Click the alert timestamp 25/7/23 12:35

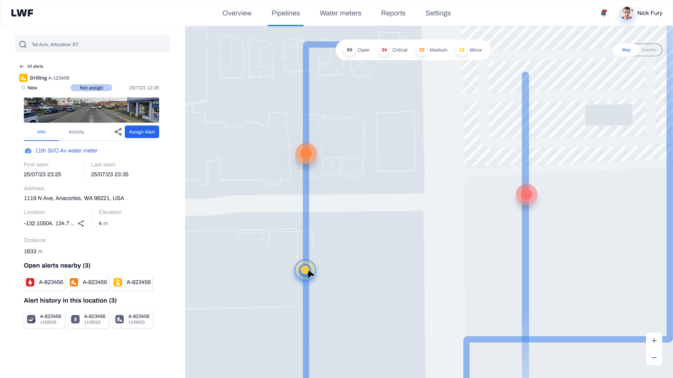(144, 88)
